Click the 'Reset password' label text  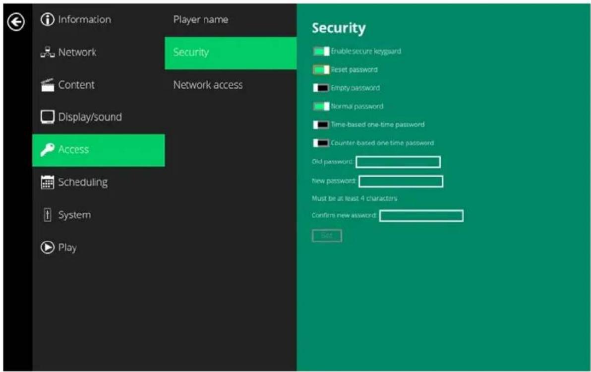(355, 70)
